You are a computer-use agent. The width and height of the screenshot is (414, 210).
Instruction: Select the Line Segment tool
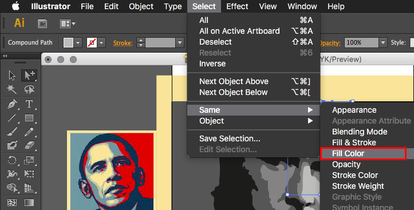click(12, 118)
